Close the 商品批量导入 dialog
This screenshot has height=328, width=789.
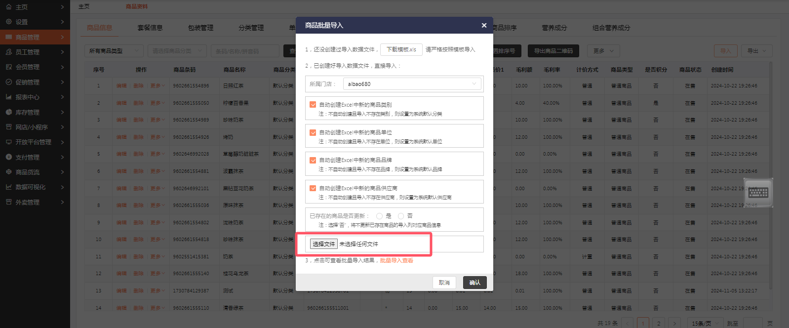(x=484, y=25)
